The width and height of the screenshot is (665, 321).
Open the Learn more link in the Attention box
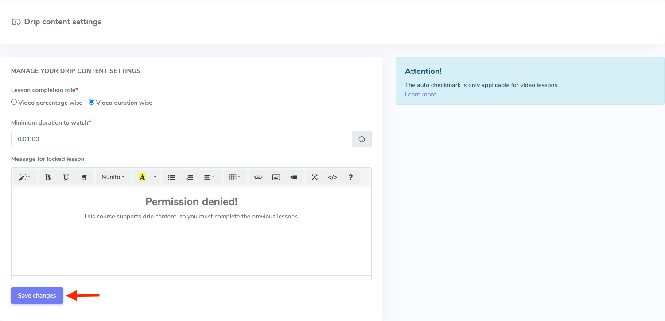pos(420,94)
